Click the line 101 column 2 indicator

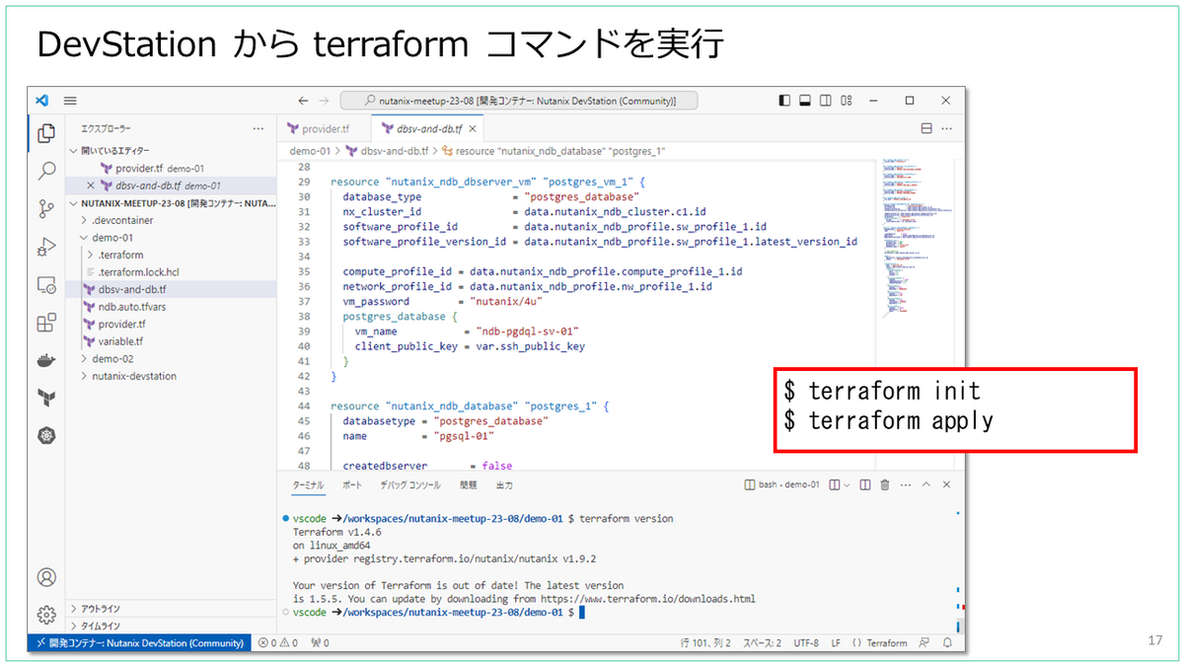pyautogui.click(x=704, y=642)
